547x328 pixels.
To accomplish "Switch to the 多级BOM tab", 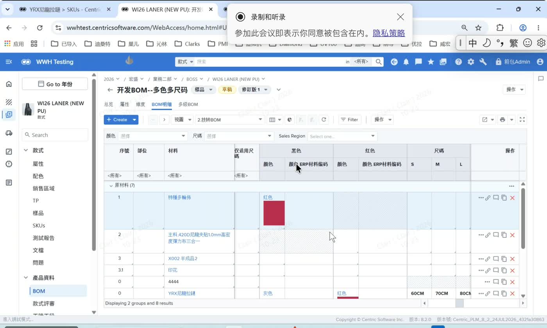I will pos(188,104).
